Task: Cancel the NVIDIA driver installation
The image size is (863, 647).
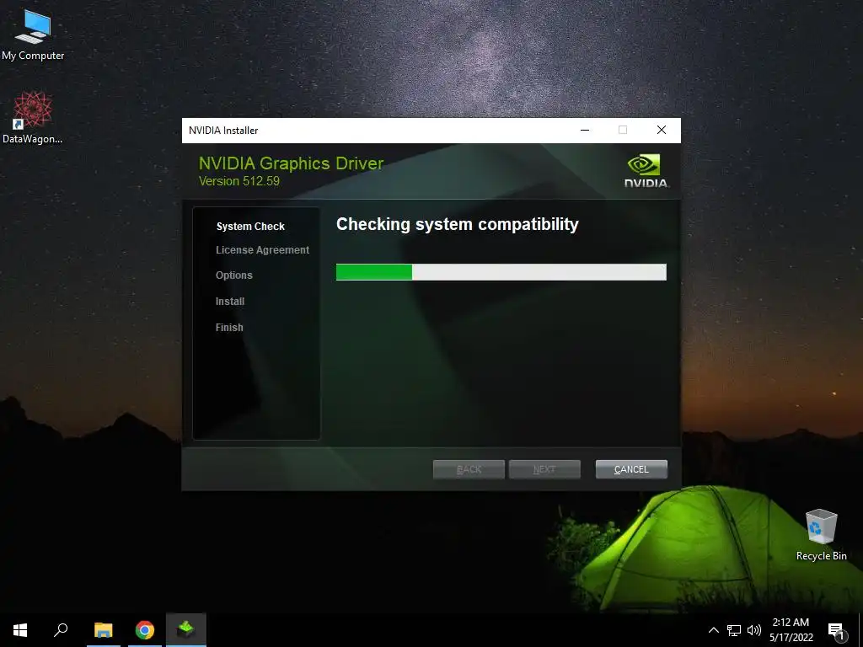Action: pos(631,469)
